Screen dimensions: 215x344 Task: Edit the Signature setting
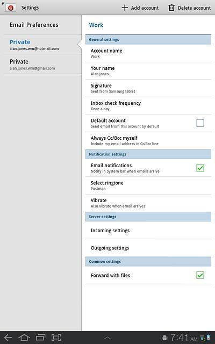click(148, 88)
